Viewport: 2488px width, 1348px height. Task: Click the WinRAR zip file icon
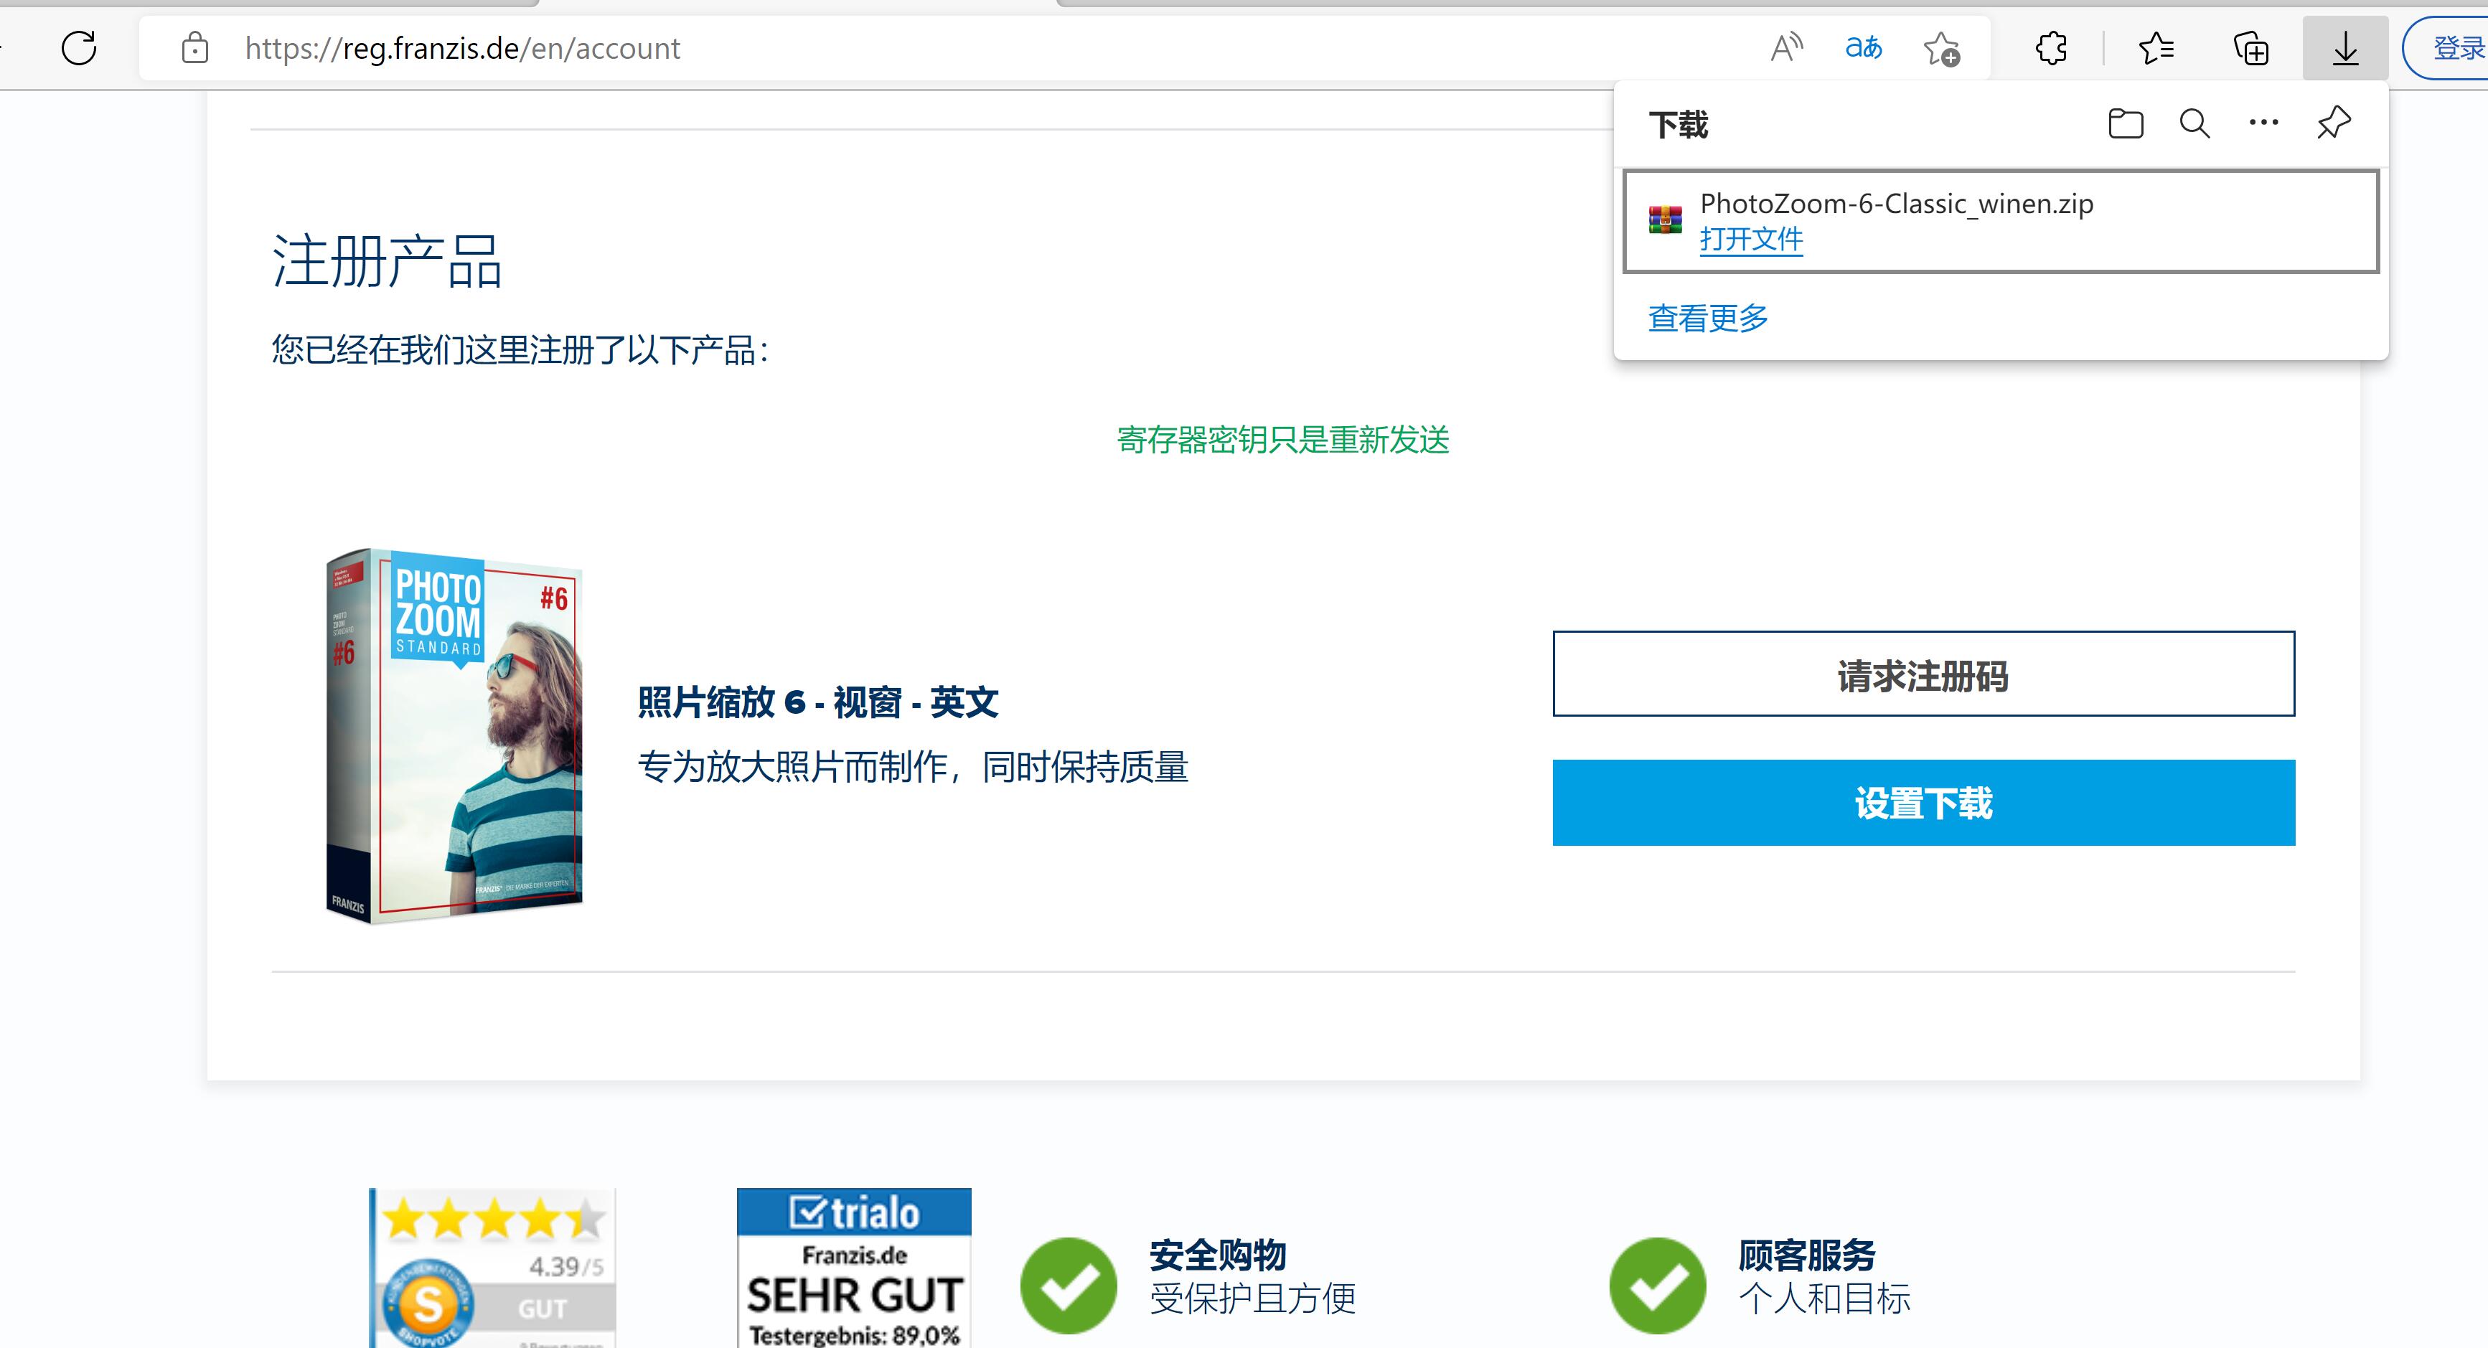(1665, 220)
